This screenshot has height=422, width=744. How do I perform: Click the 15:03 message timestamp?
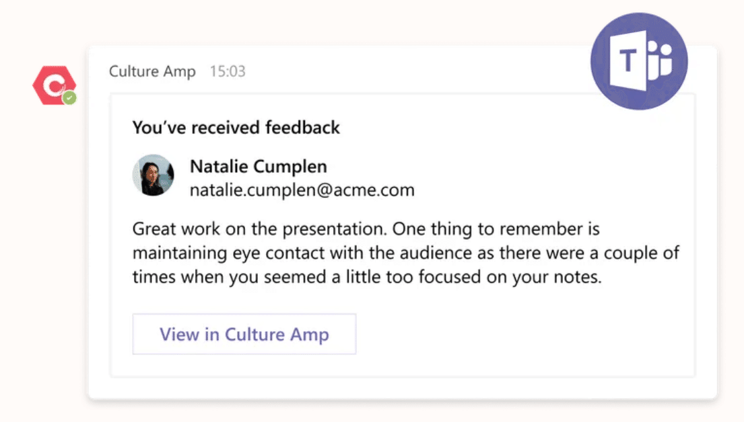pos(228,71)
